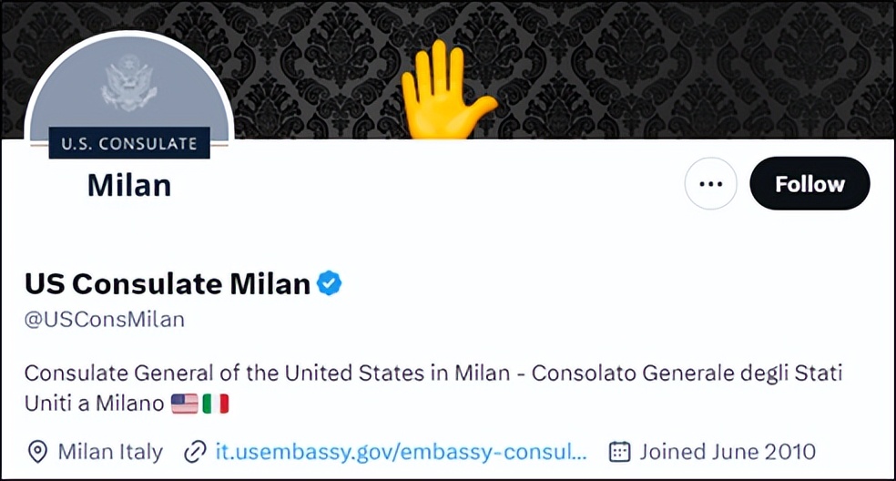Click the Italian flag emoji in bio
The width and height of the screenshot is (896, 481).
216,403
